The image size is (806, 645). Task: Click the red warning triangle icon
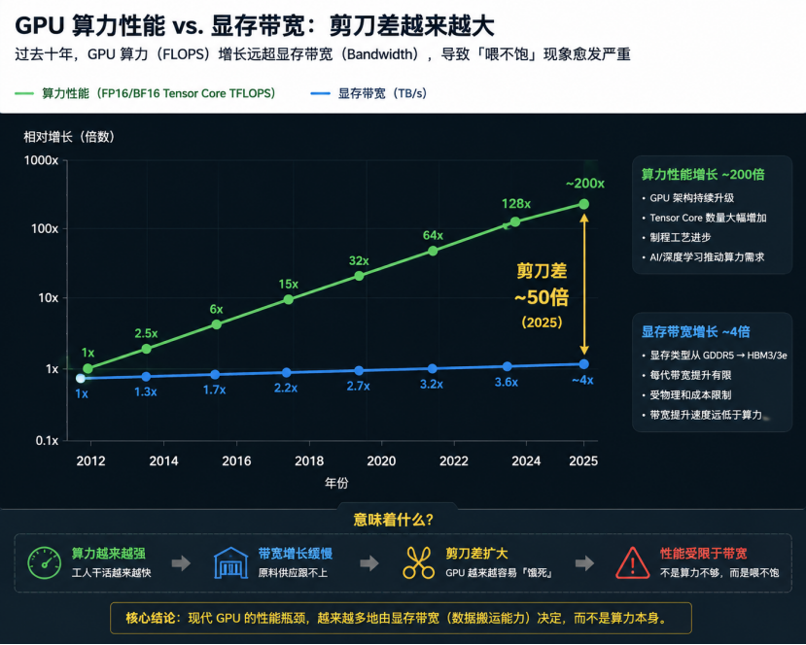633,562
